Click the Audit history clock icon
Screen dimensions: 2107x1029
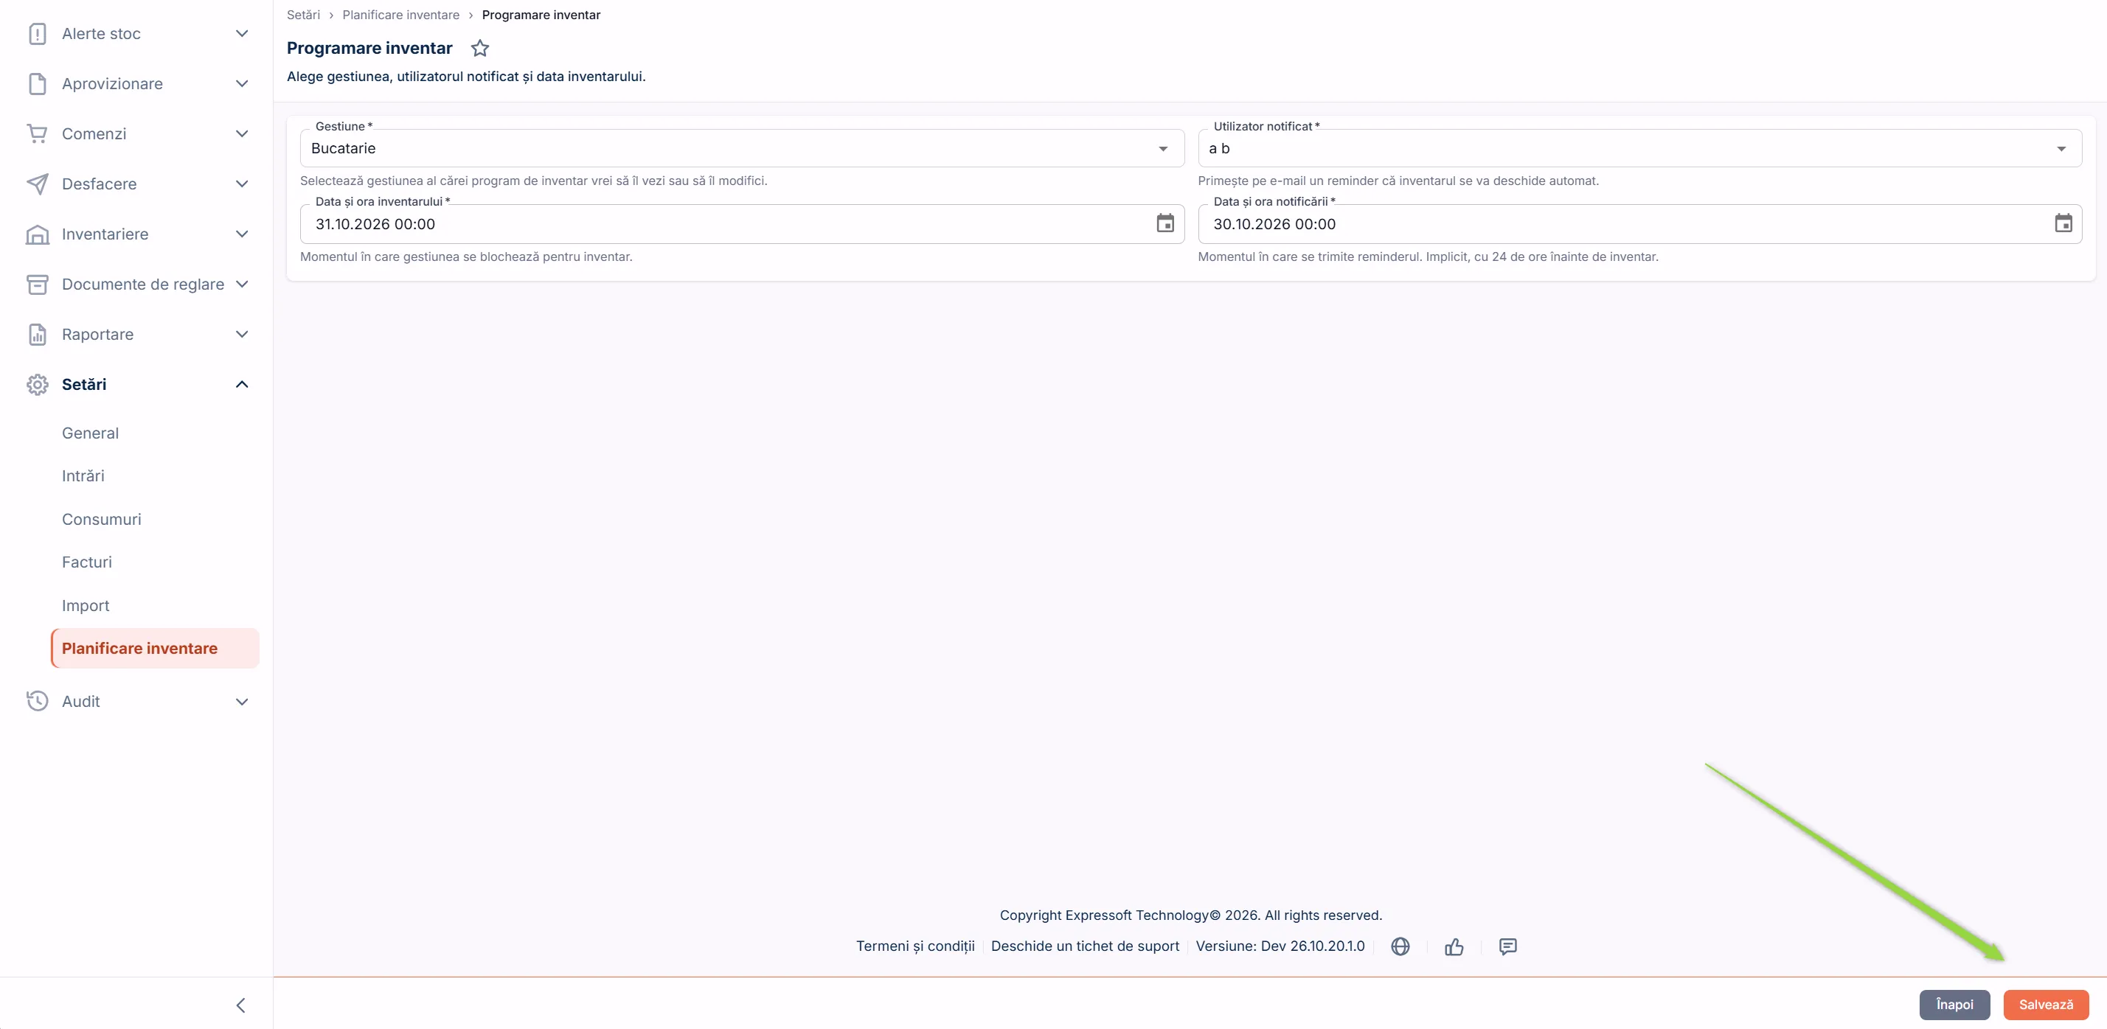pos(37,701)
